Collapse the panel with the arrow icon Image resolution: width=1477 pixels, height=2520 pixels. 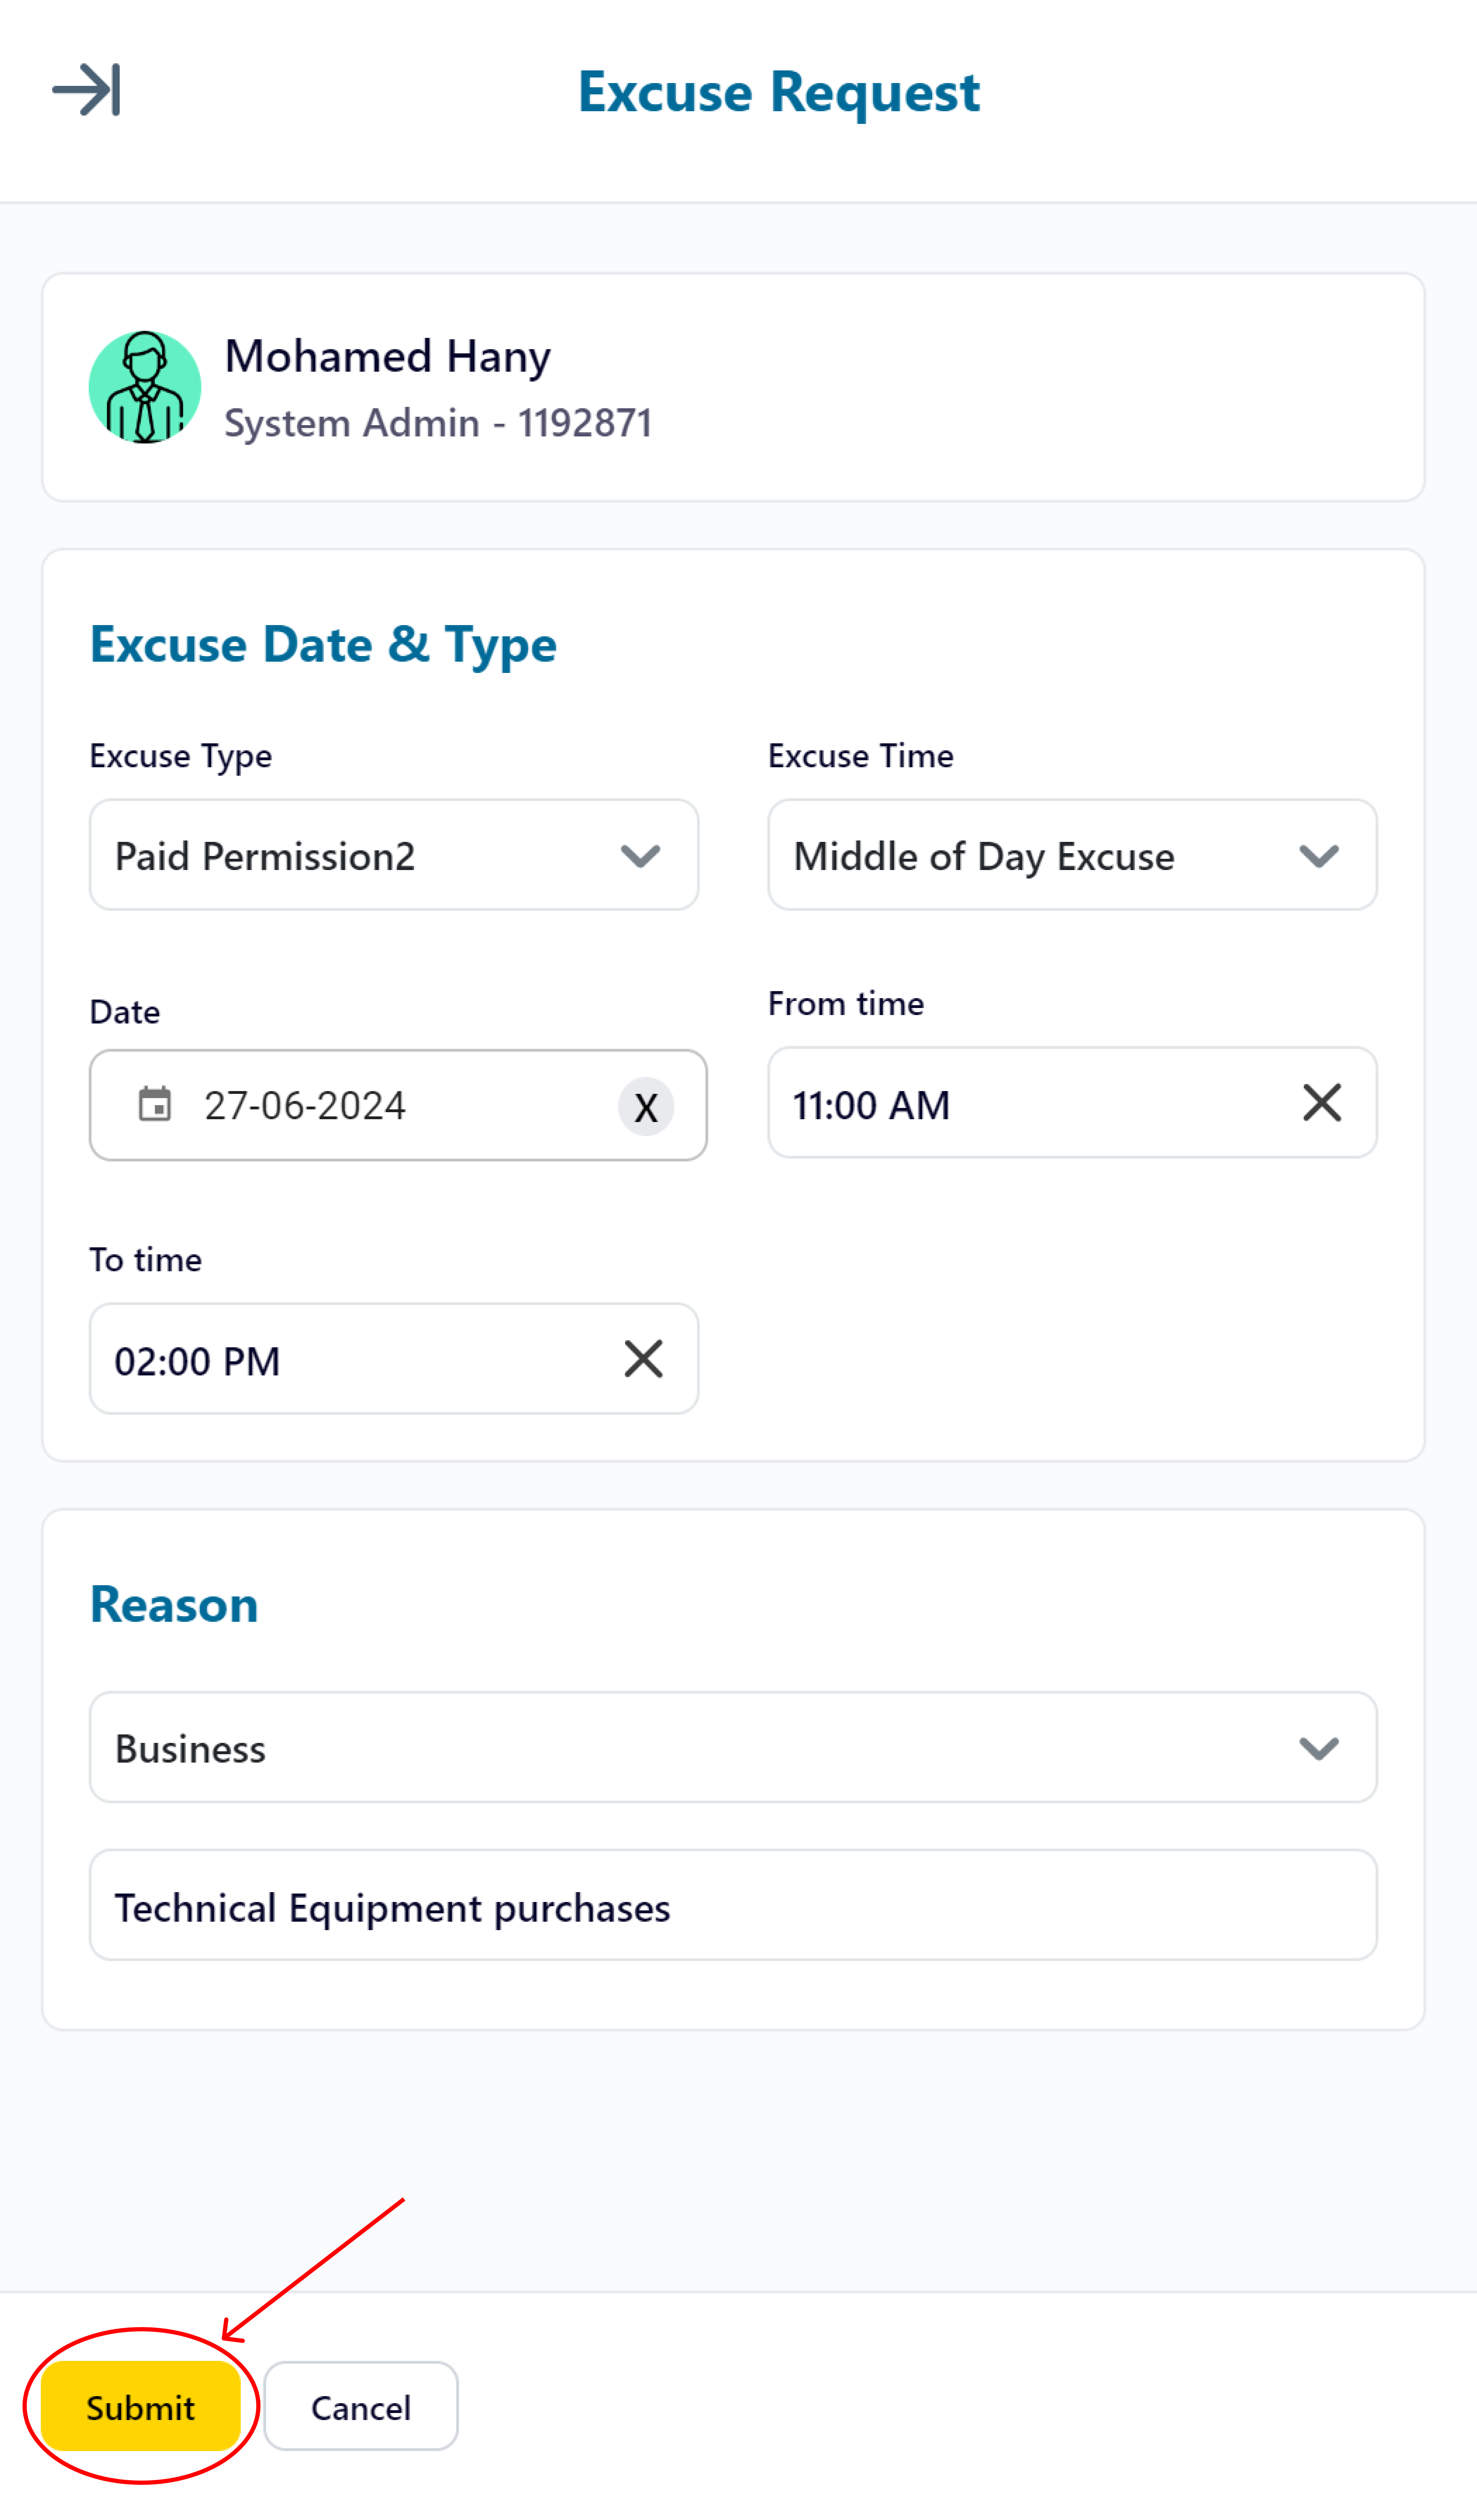coord(87,90)
